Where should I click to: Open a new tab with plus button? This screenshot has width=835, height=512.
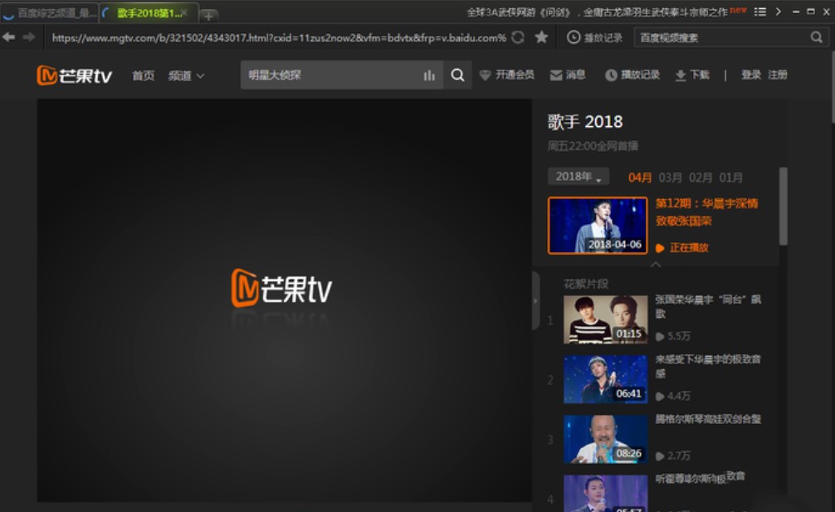(x=209, y=16)
